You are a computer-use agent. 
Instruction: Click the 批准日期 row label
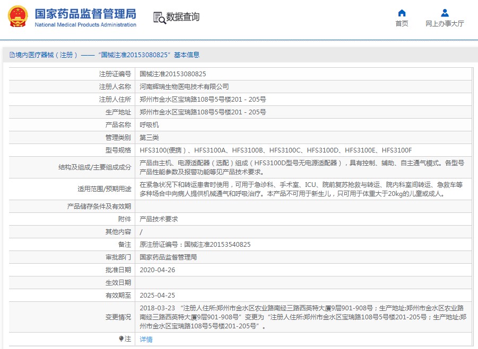[x=118, y=270]
